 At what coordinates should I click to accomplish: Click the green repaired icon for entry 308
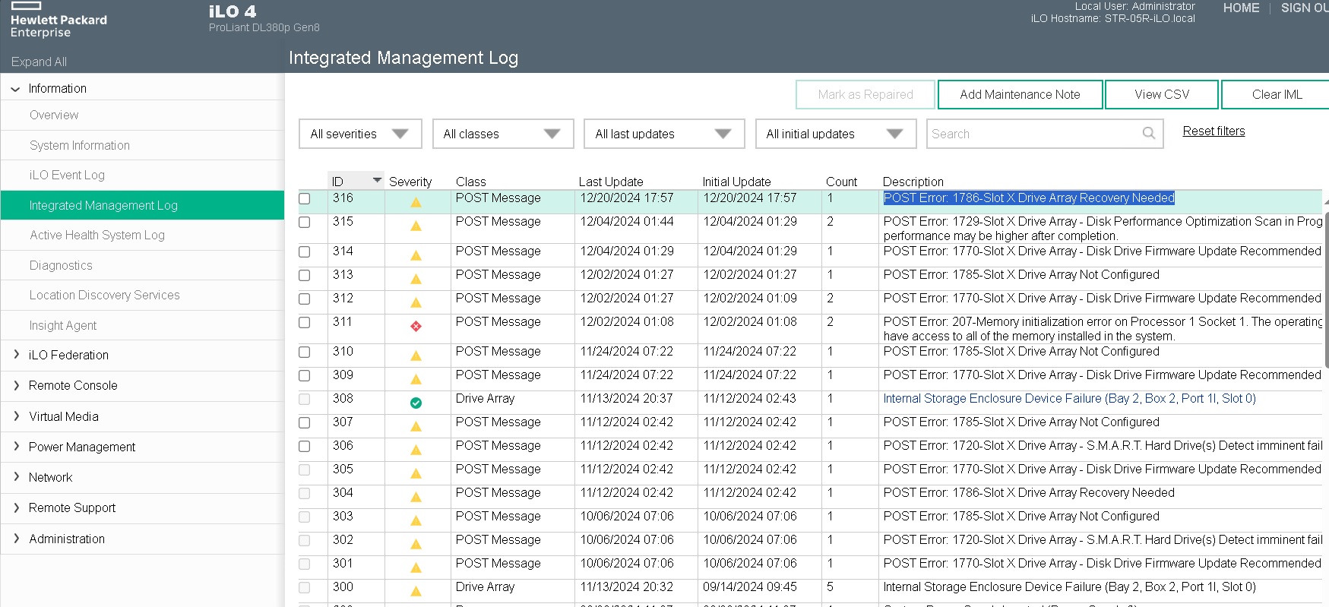[416, 403]
